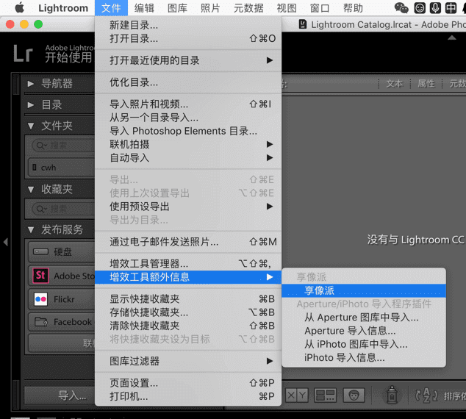Open the Apple menu
466x419 pixels.
(20, 8)
